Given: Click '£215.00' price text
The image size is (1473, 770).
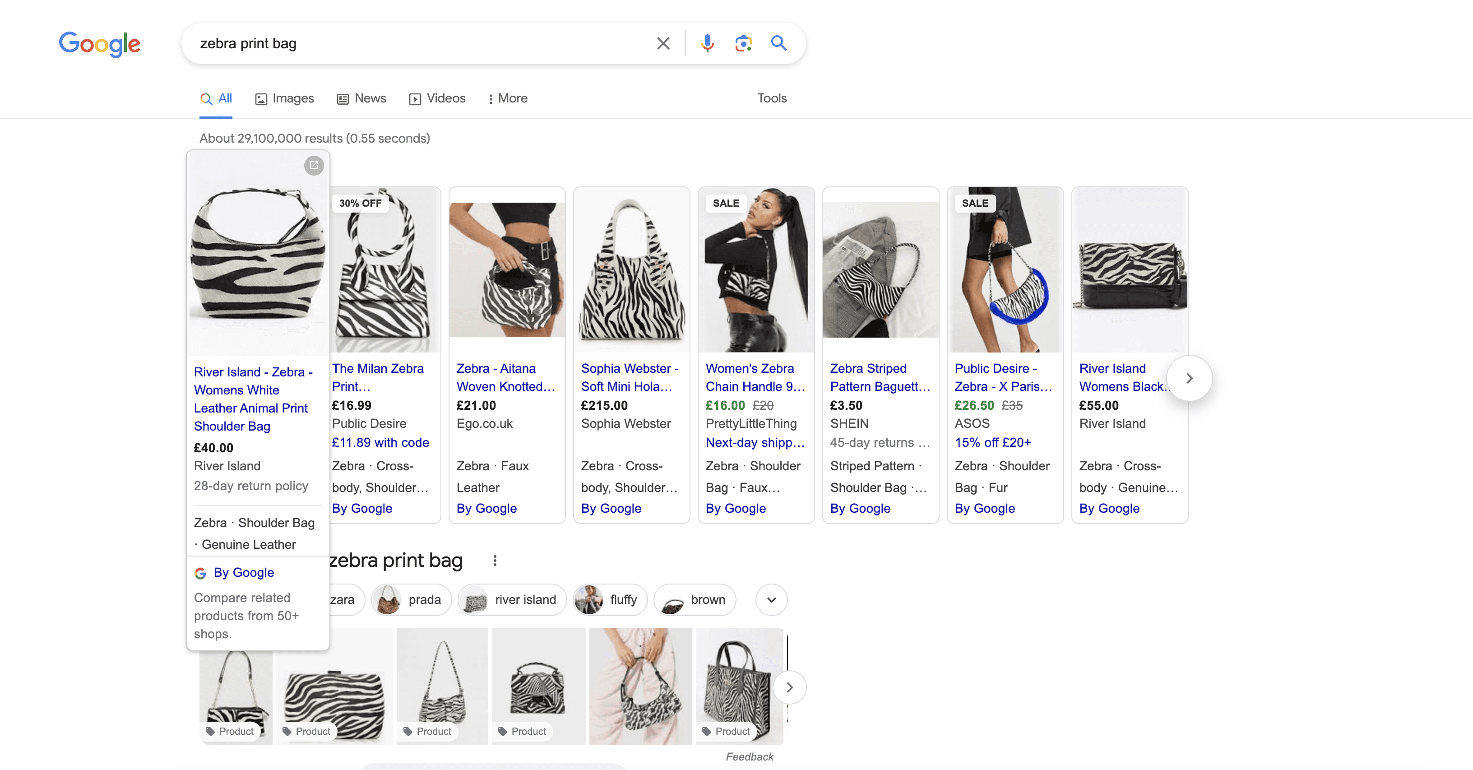Looking at the screenshot, I should point(604,405).
